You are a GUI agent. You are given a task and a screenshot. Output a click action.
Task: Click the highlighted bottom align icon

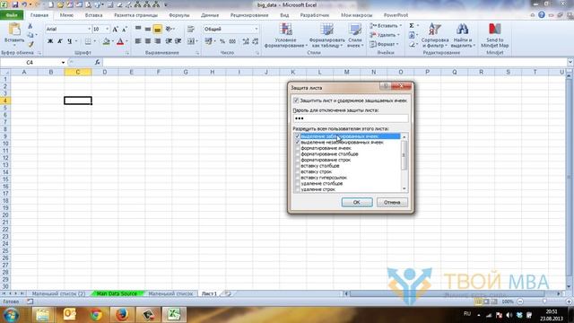[x=158, y=29]
